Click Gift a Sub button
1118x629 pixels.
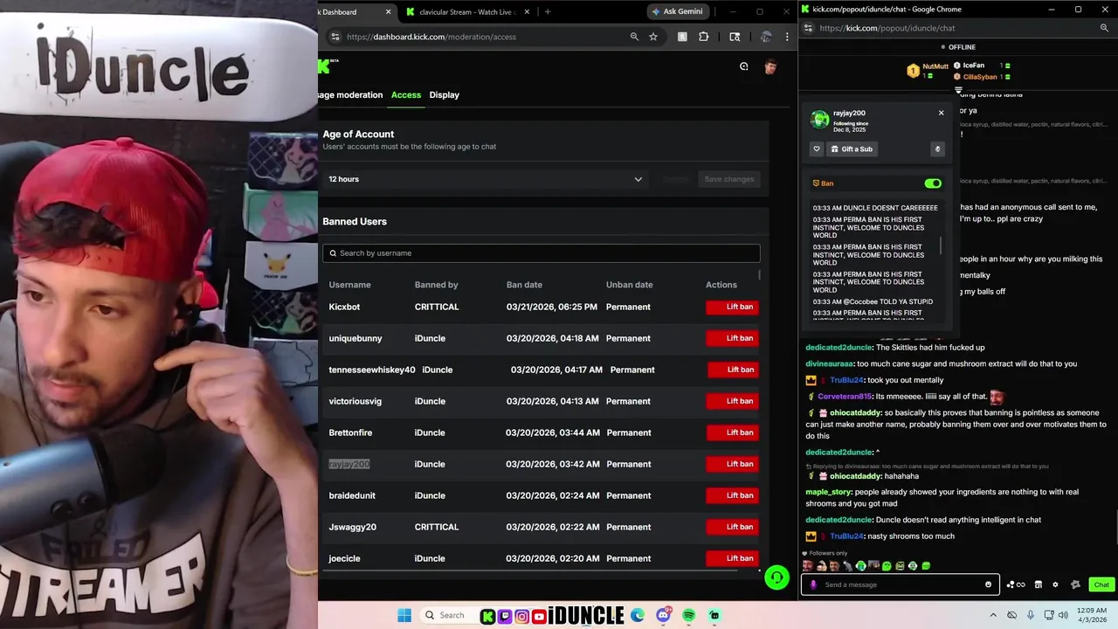click(x=852, y=149)
